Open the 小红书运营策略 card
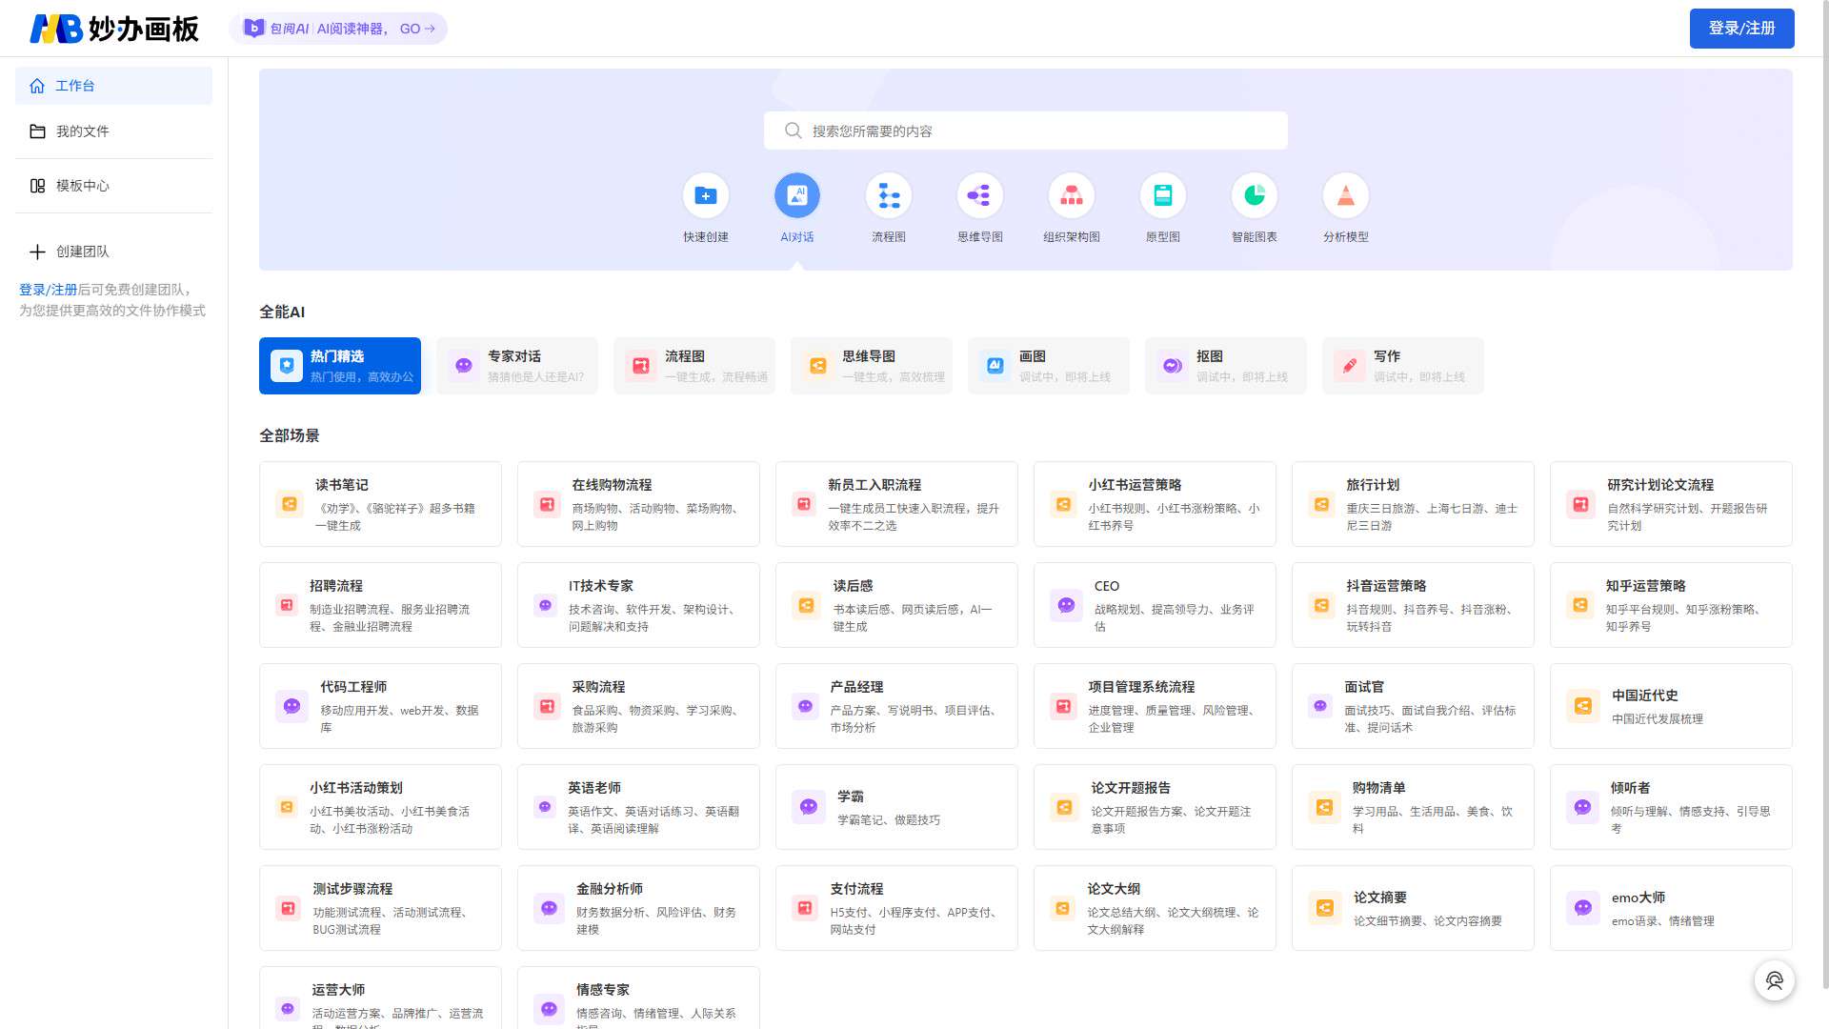1829x1029 pixels. coord(1155,504)
